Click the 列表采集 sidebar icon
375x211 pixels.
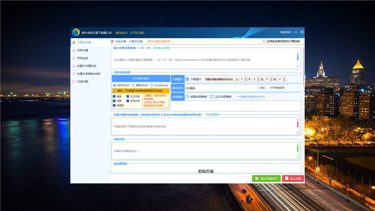[x=74, y=50]
